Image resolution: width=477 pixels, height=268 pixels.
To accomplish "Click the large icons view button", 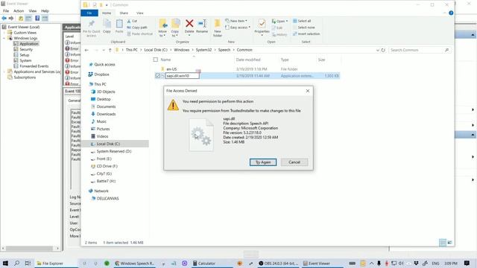I will pos(449,243).
